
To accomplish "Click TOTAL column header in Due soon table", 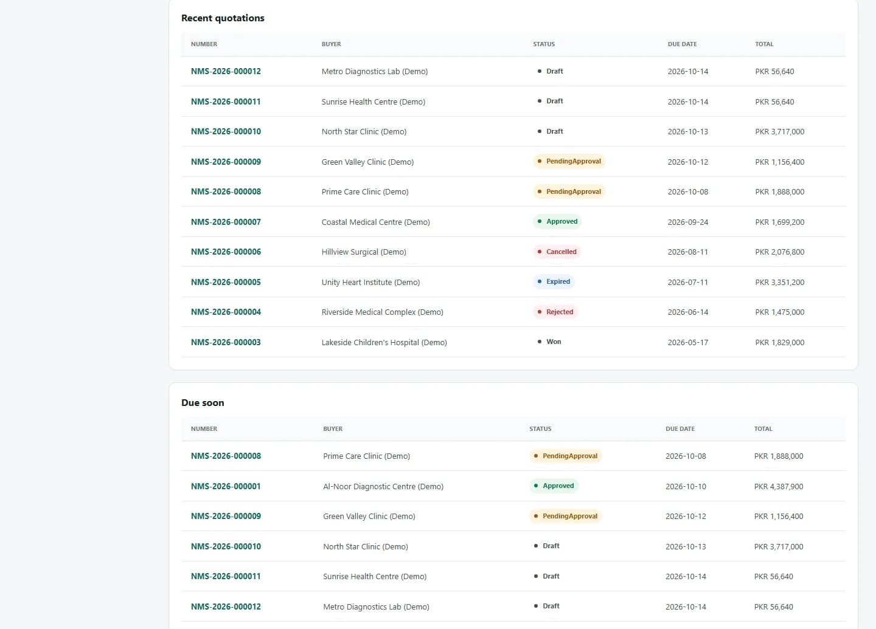I will point(763,428).
